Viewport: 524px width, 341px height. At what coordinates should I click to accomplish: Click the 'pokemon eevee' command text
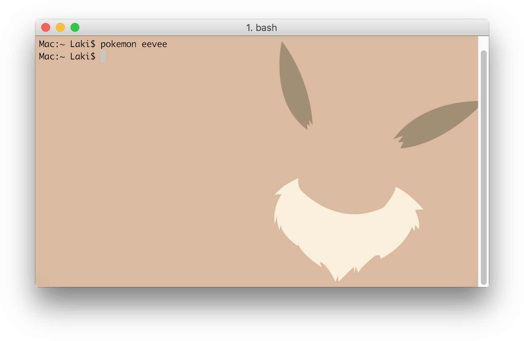(134, 44)
